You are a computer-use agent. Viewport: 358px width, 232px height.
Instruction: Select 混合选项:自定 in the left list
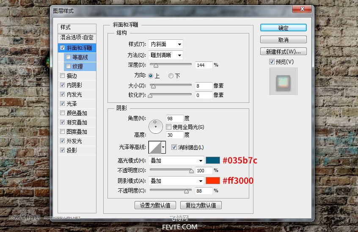tap(77, 37)
